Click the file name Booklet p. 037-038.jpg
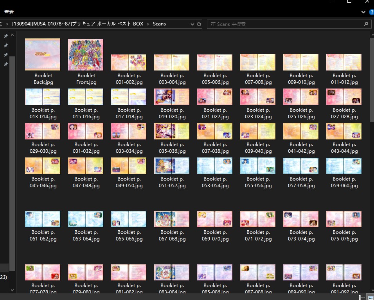 pyautogui.click(x=215, y=148)
